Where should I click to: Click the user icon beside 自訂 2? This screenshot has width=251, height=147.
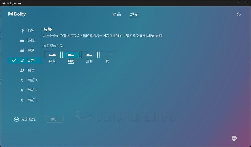click(22, 90)
